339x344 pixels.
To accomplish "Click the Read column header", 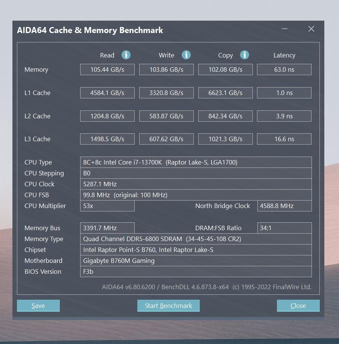I will (x=107, y=55).
